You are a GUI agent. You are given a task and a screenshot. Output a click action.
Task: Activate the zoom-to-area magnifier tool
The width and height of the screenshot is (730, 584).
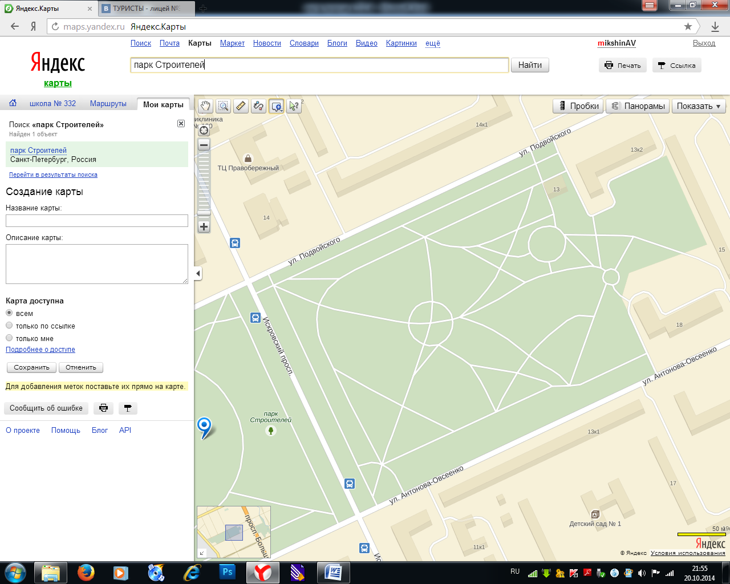coord(223,106)
